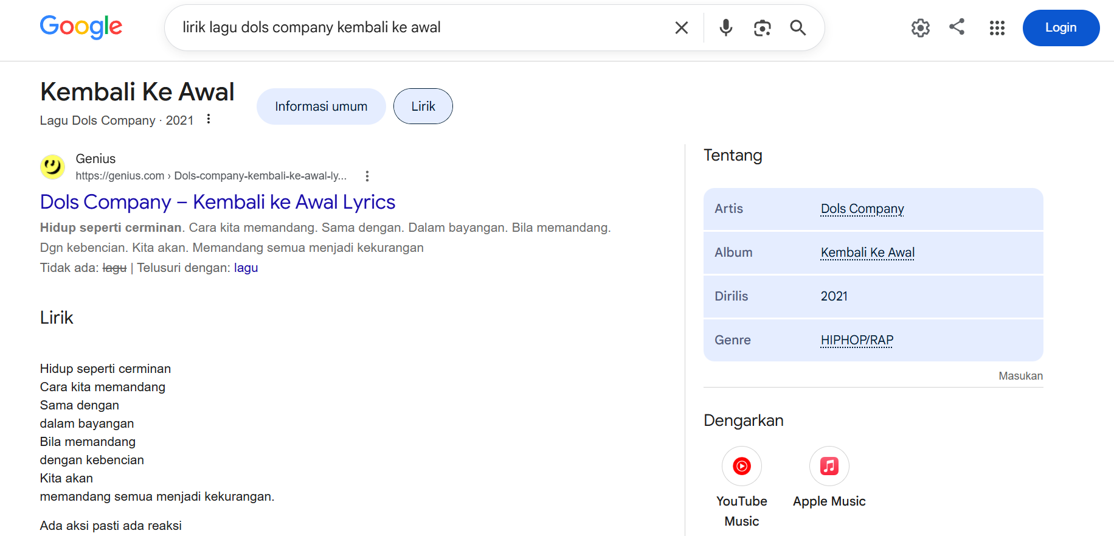This screenshot has width=1114, height=536.
Task: Select the Lirik tab
Action: tap(423, 106)
